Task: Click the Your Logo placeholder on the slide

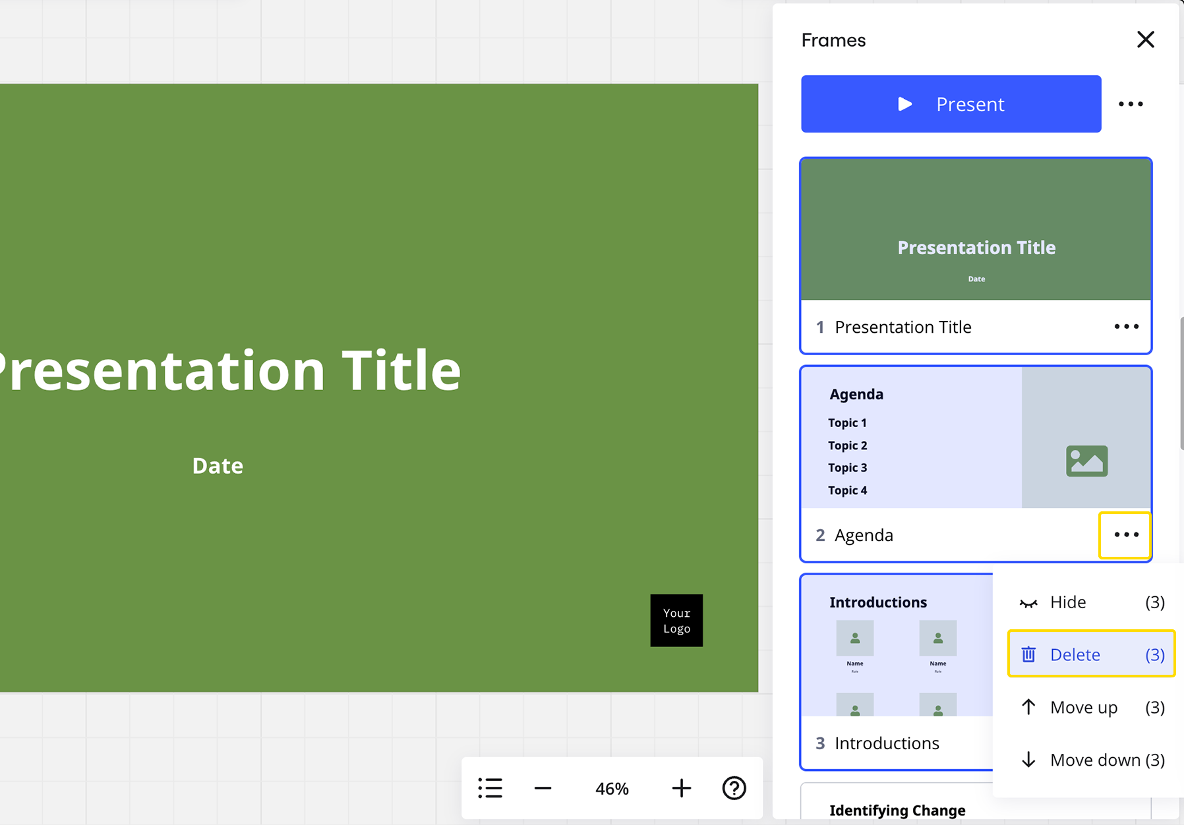Action: [x=676, y=621]
